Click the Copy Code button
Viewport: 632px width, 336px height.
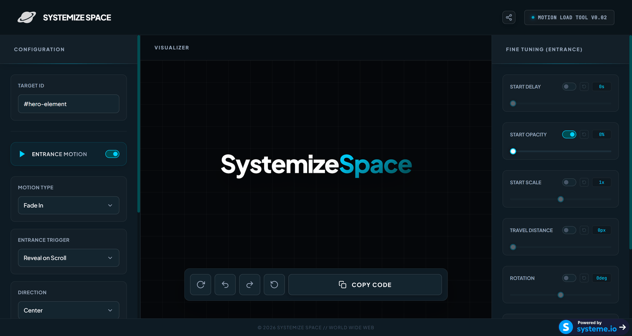[365, 285]
